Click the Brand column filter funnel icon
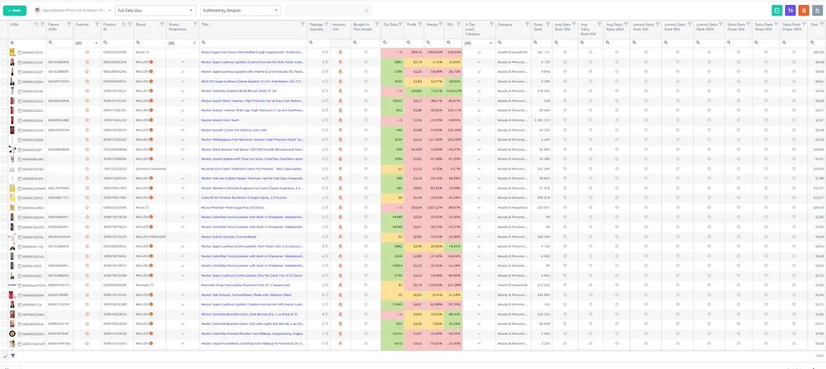Viewport: 826px width, 369px height. [x=162, y=24]
